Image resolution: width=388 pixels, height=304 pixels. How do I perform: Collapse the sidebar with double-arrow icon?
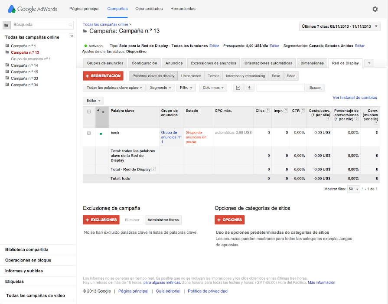[72, 36]
